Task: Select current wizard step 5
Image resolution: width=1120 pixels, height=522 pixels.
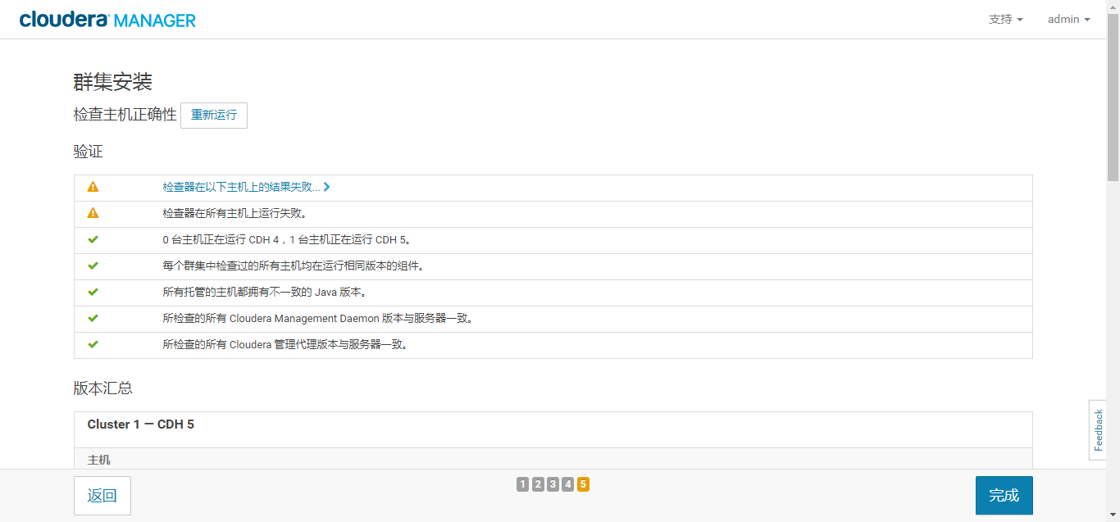Action: (583, 484)
